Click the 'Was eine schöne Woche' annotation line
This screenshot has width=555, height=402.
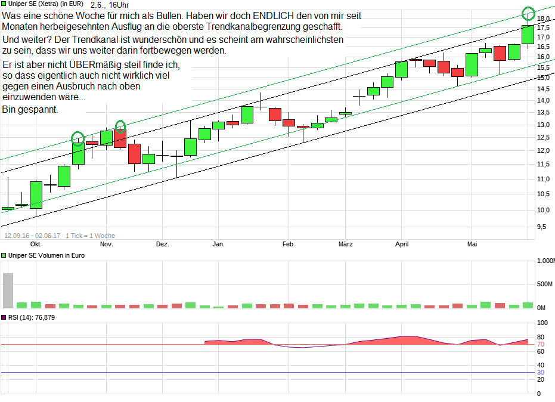click(182, 16)
